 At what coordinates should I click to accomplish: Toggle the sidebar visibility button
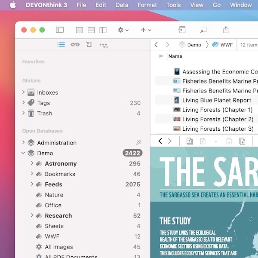pyautogui.click(x=60, y=30)
